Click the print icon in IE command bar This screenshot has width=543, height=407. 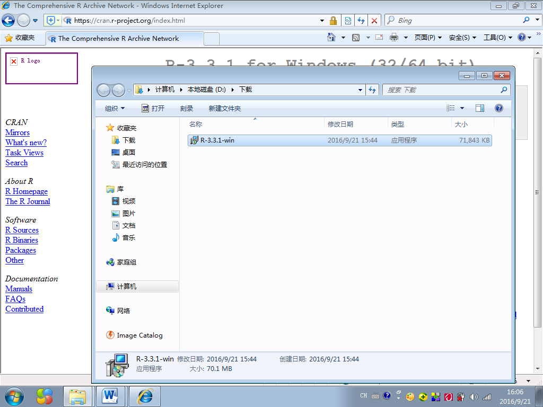(x=394, y=38)
